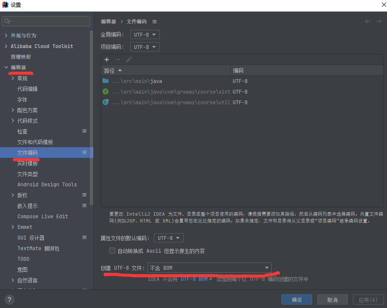Open the 全局编码 UTF-8 dropdown

145,34
